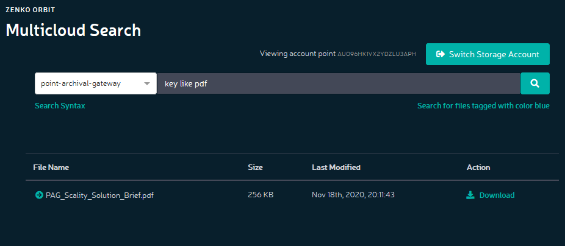The height and width of the screenshot is (246, 565).
Task: Sort by the File Name column header
Action: pyautogui.click(x=51, y=167)
